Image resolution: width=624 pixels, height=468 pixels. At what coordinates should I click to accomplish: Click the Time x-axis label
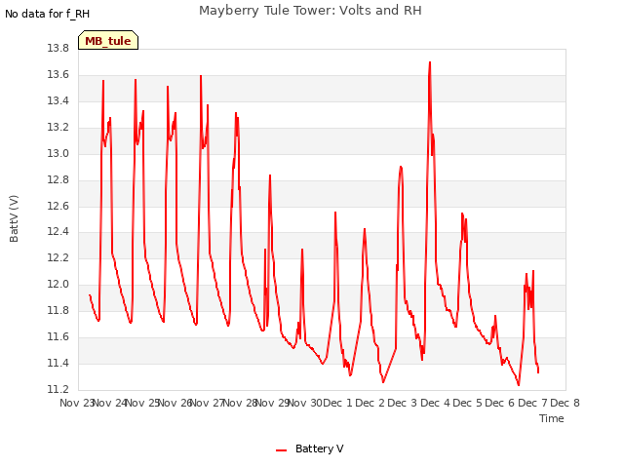pyautogui.click(x=552, y=418)
